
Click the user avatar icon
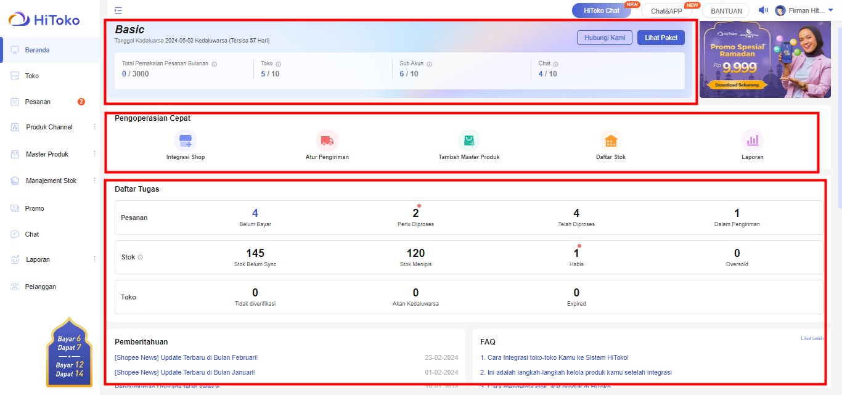click(x=780, y=10)
